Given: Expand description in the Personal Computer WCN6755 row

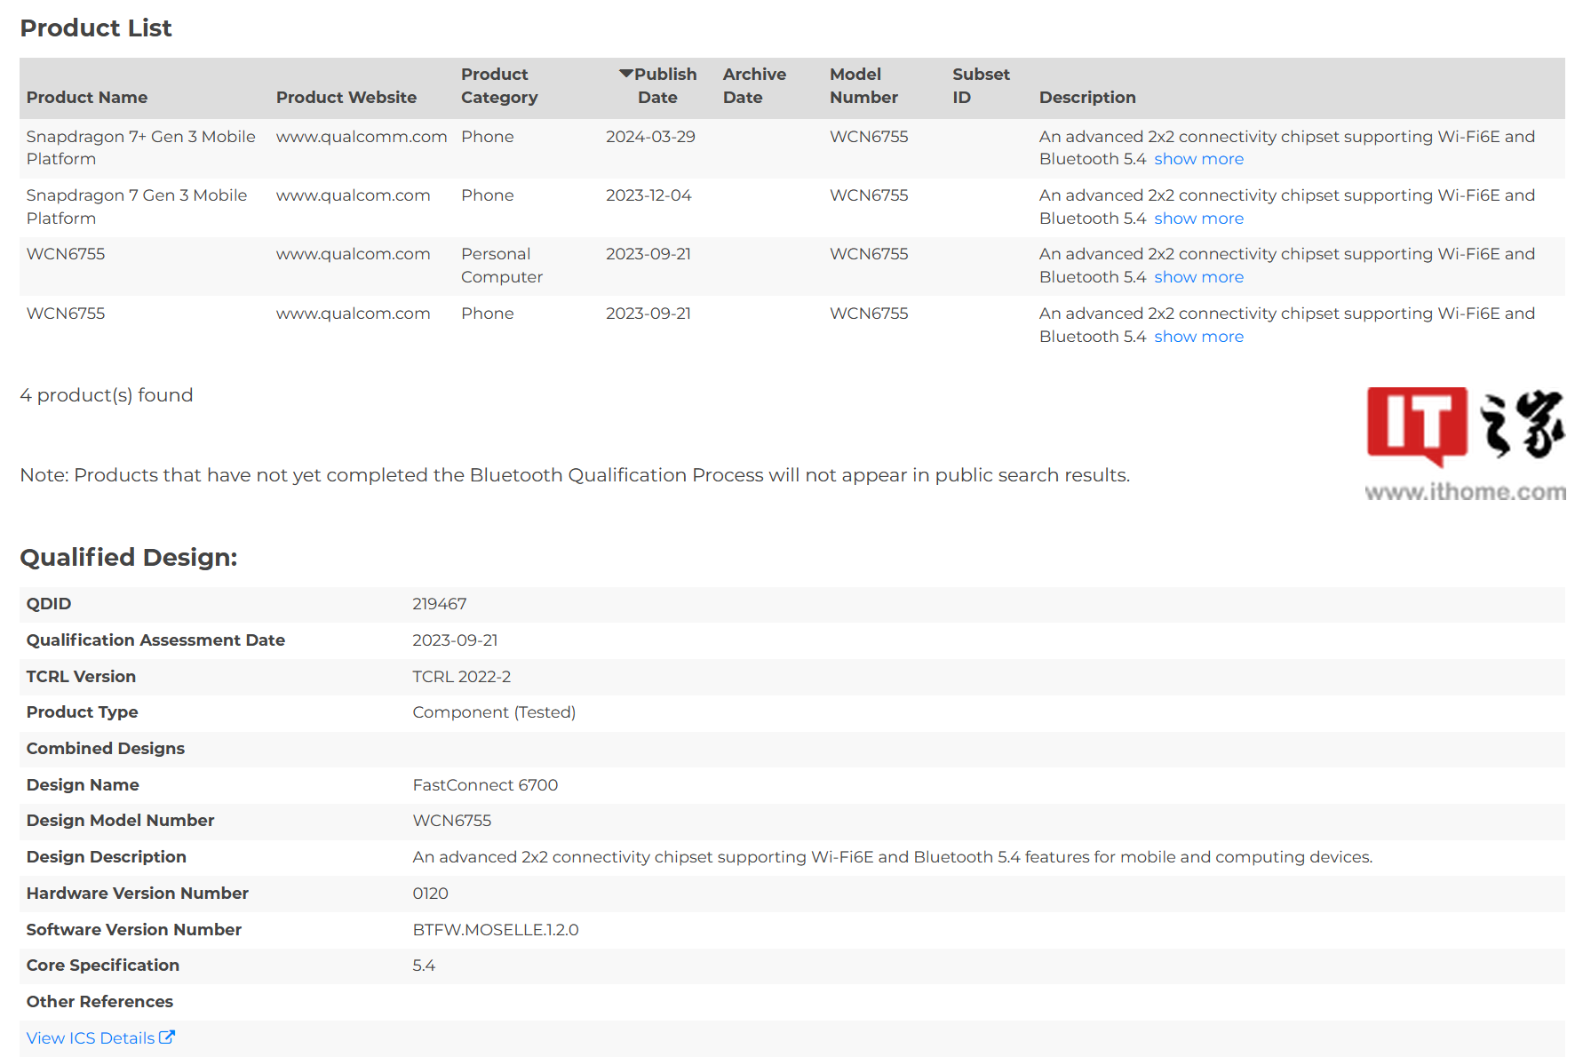Looking at the screenshot, I should click(x=1198, y=277).
